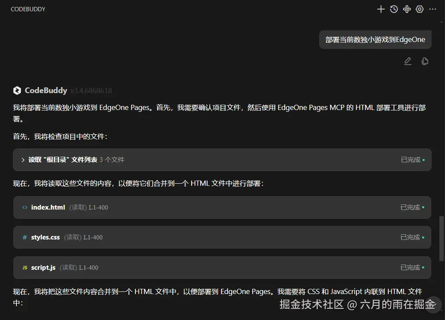The width and height of the screenshot is (445, 320).
Task: Click the script.js JS icon
Action: coord(25,268)
